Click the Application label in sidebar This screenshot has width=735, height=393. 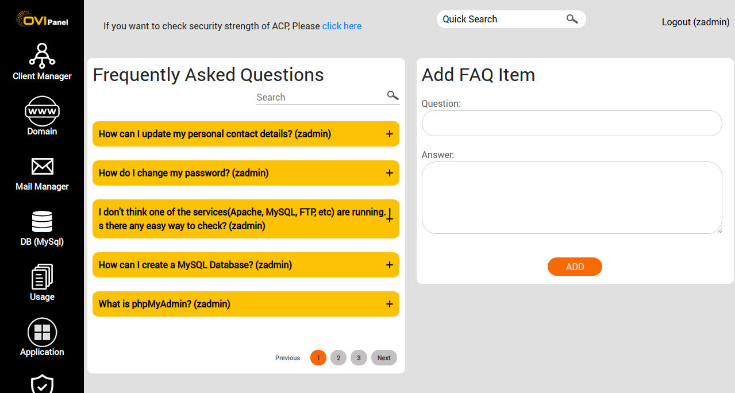tap(42, 352)
